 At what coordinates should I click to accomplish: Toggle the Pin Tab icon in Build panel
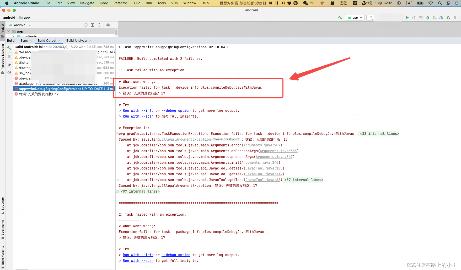[9, 65]
